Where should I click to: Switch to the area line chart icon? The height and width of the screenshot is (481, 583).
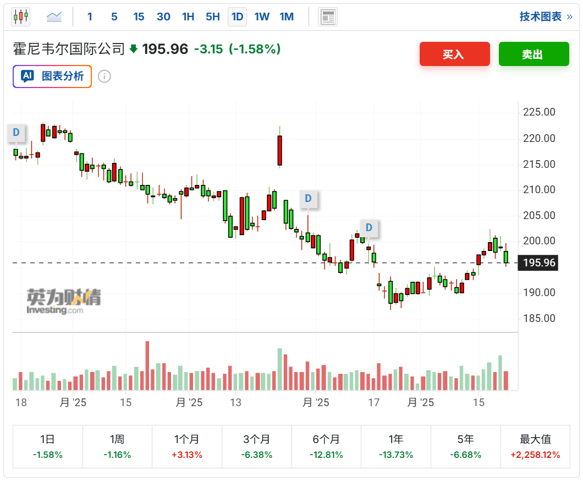click(x=54, y=17)
